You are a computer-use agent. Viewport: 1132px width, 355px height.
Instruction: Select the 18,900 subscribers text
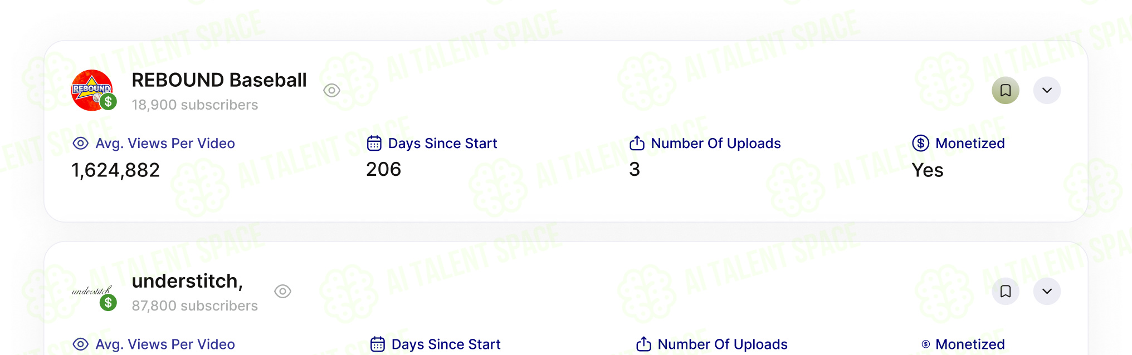[x=195, y=105]
